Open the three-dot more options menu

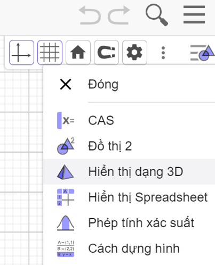coord(163,53)
